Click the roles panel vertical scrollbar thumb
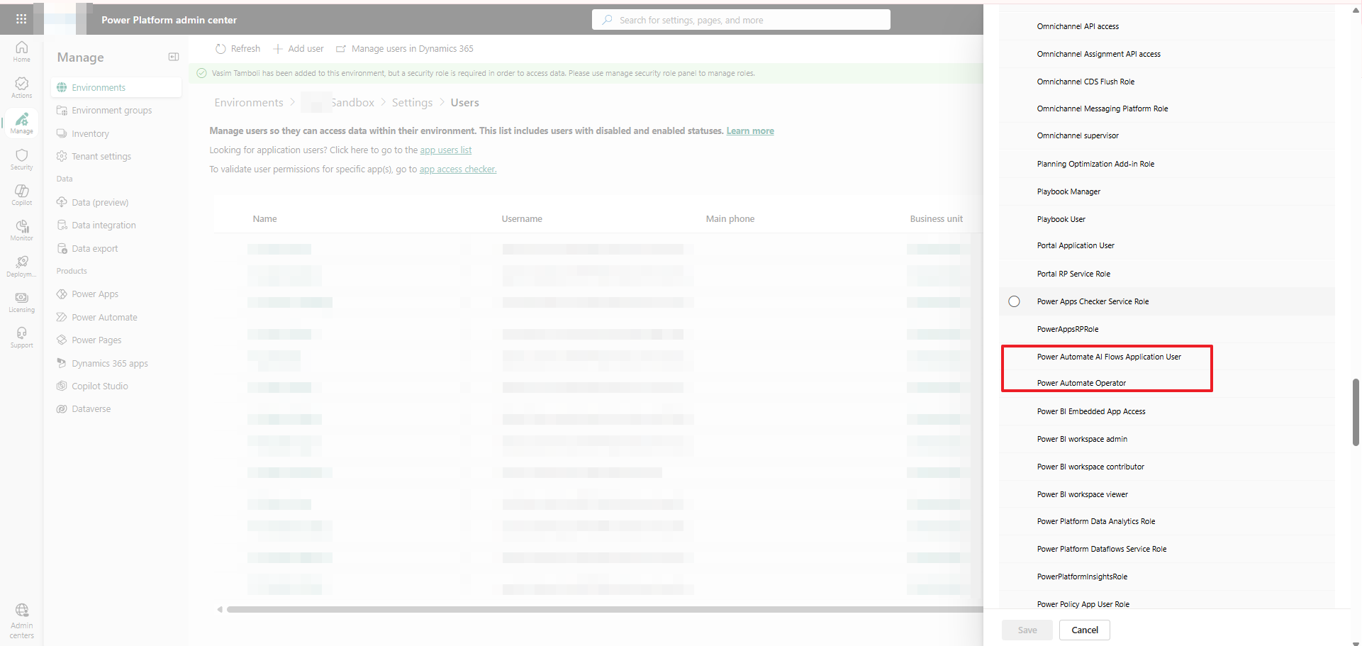This screenshot has height=646, width=1362. pos(1356,413)
